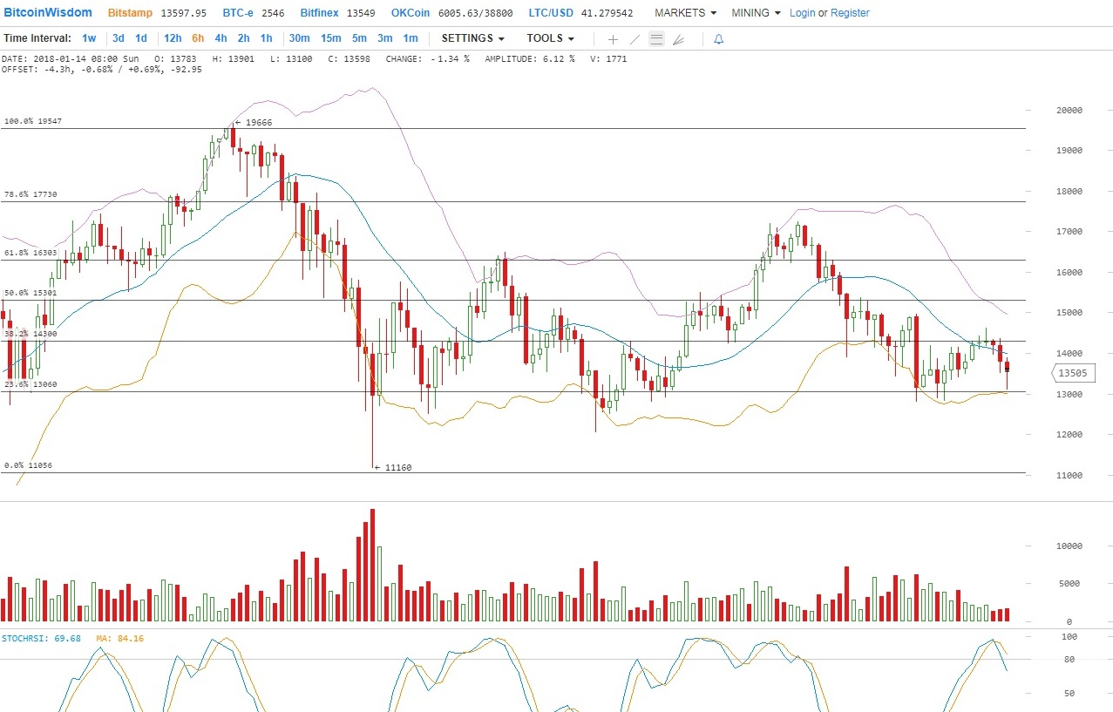The height and width of the screenshot is (712, 1113).
Task: Select the 15m time interval
Action: pyautogui.click(x=330, y=38)
